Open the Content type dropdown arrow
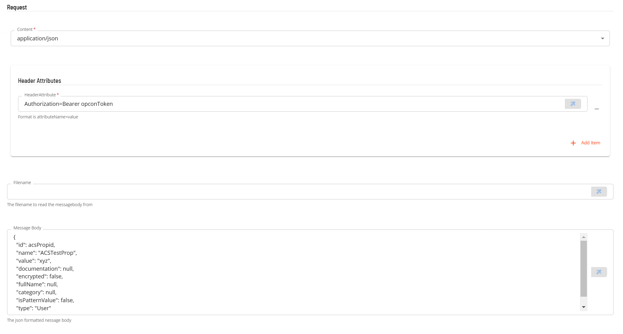The image size is (623, 334). tap(602, 39)
